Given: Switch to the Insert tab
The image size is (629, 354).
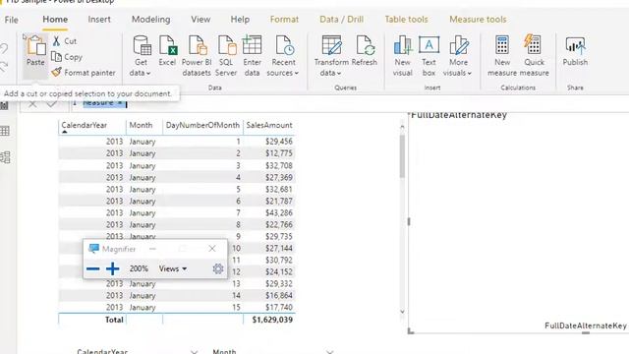Looking at the screenshot, I should point(99,20).
